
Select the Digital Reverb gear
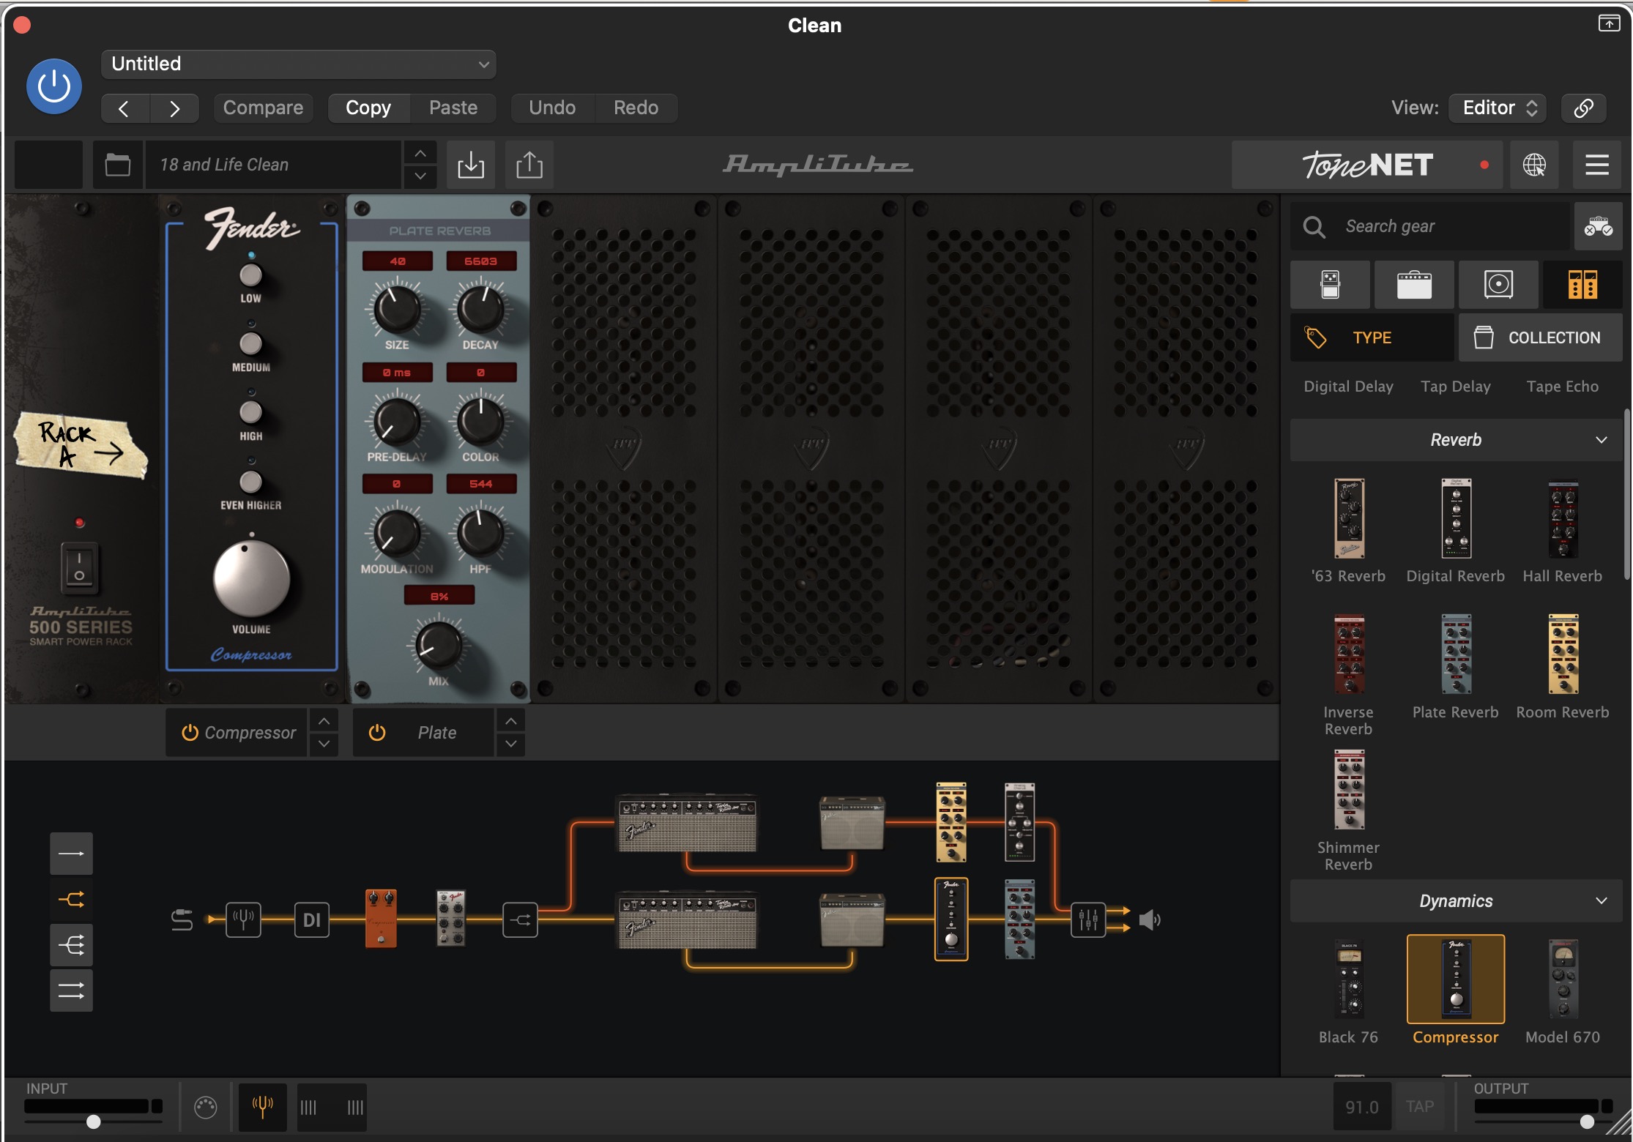coord(1456,531)
